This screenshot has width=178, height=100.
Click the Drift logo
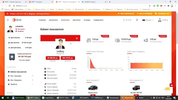(x=17, y=20)
